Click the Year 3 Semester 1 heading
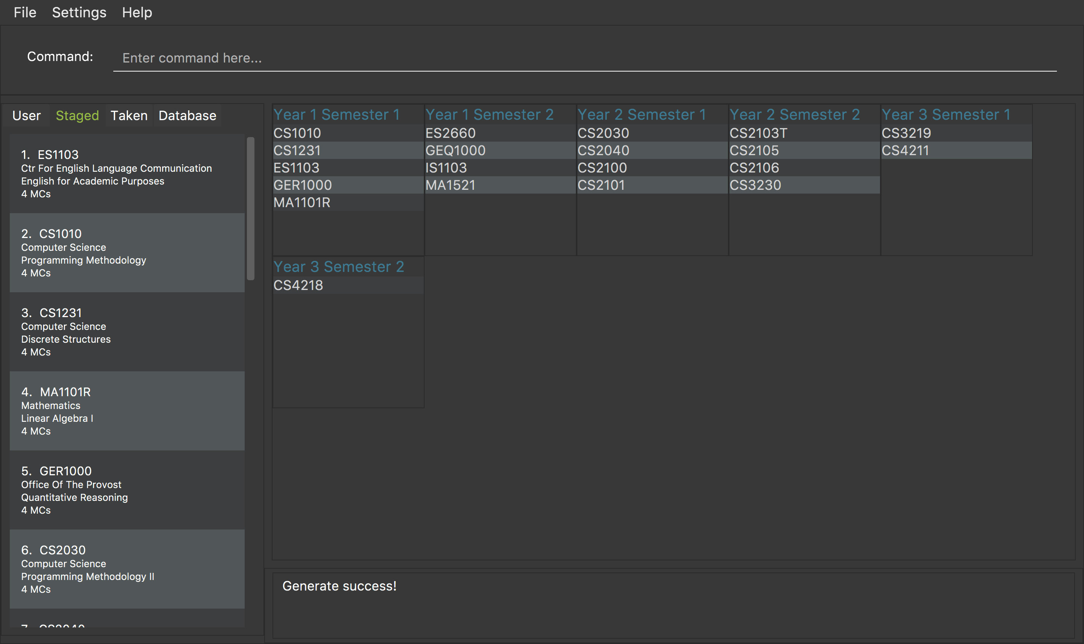The height and width of the screenshot is (644, 1084). point(946,114)
